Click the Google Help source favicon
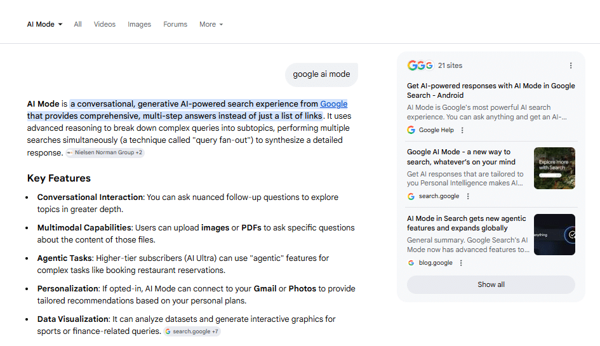 tap(411, 130)
